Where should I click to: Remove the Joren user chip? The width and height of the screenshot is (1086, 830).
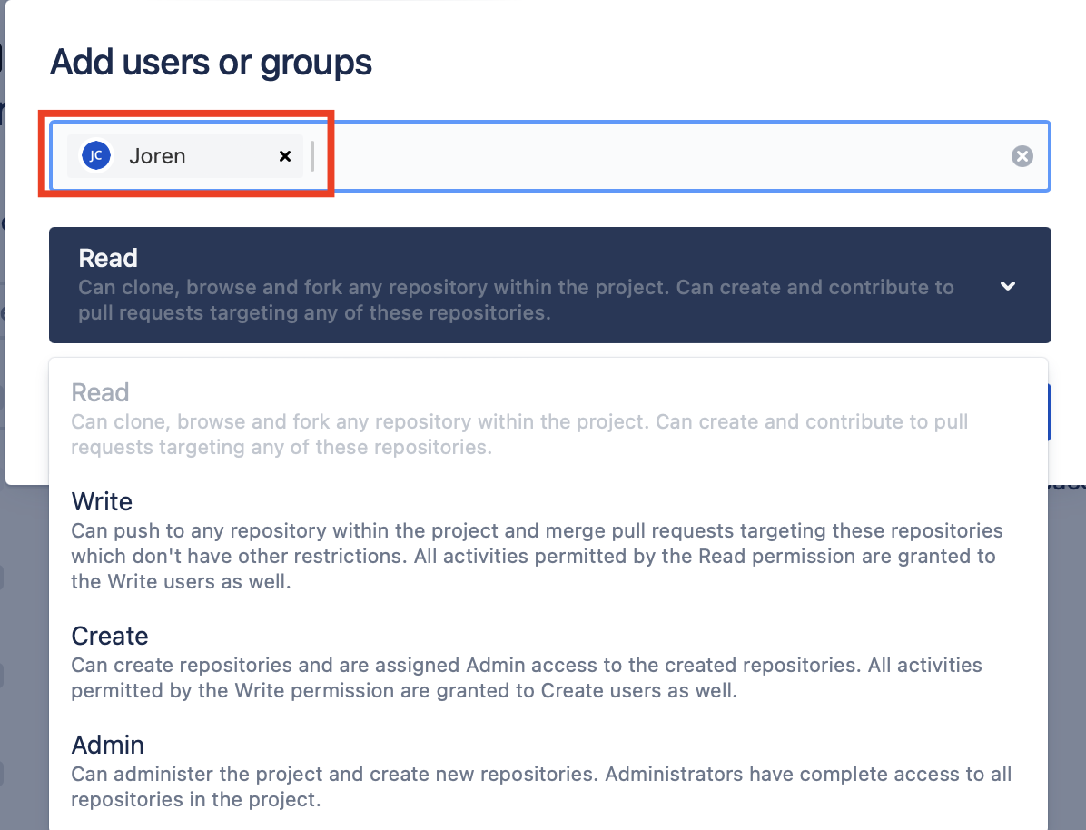(x=285, y=156)
